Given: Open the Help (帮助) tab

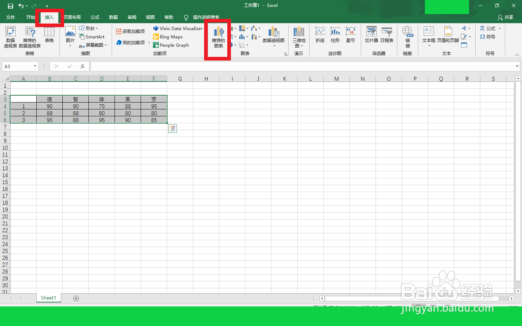Looking at the screenshot, I should click(169, 17).
